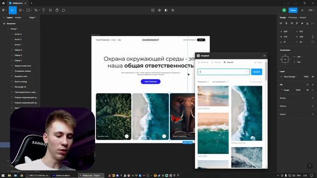This screenshot has height=178, width=317.
Task: Click the Search button in Unsplash
Action: pos(257,72)
